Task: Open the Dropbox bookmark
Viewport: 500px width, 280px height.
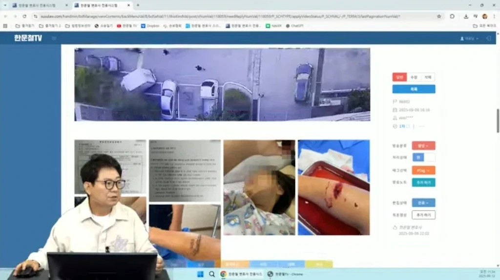Action: click(x=150, y=26)
